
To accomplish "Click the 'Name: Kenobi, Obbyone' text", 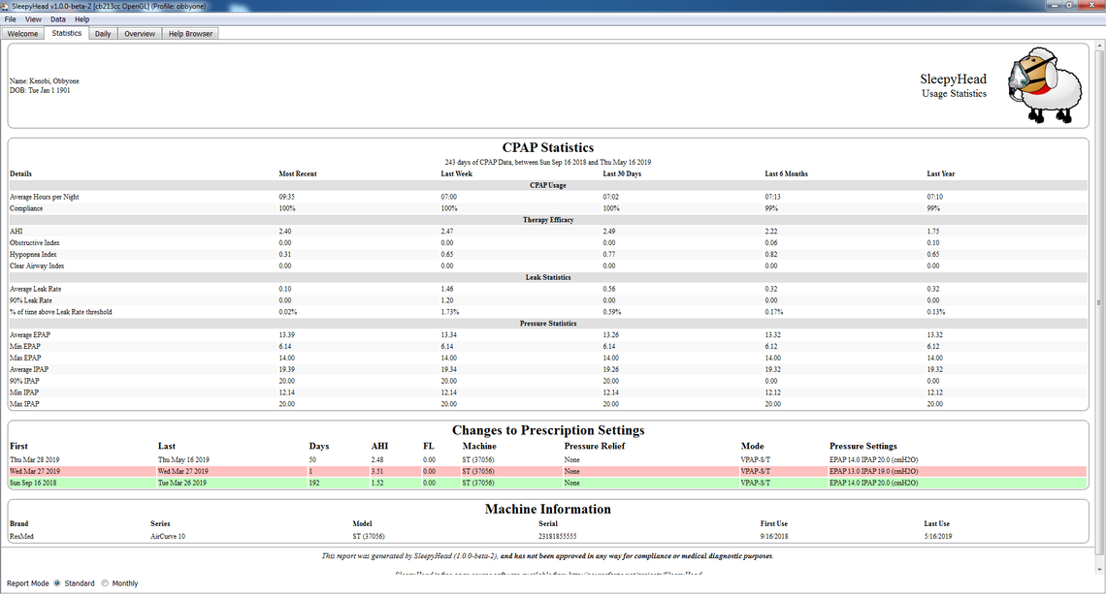I will (45, 81).
